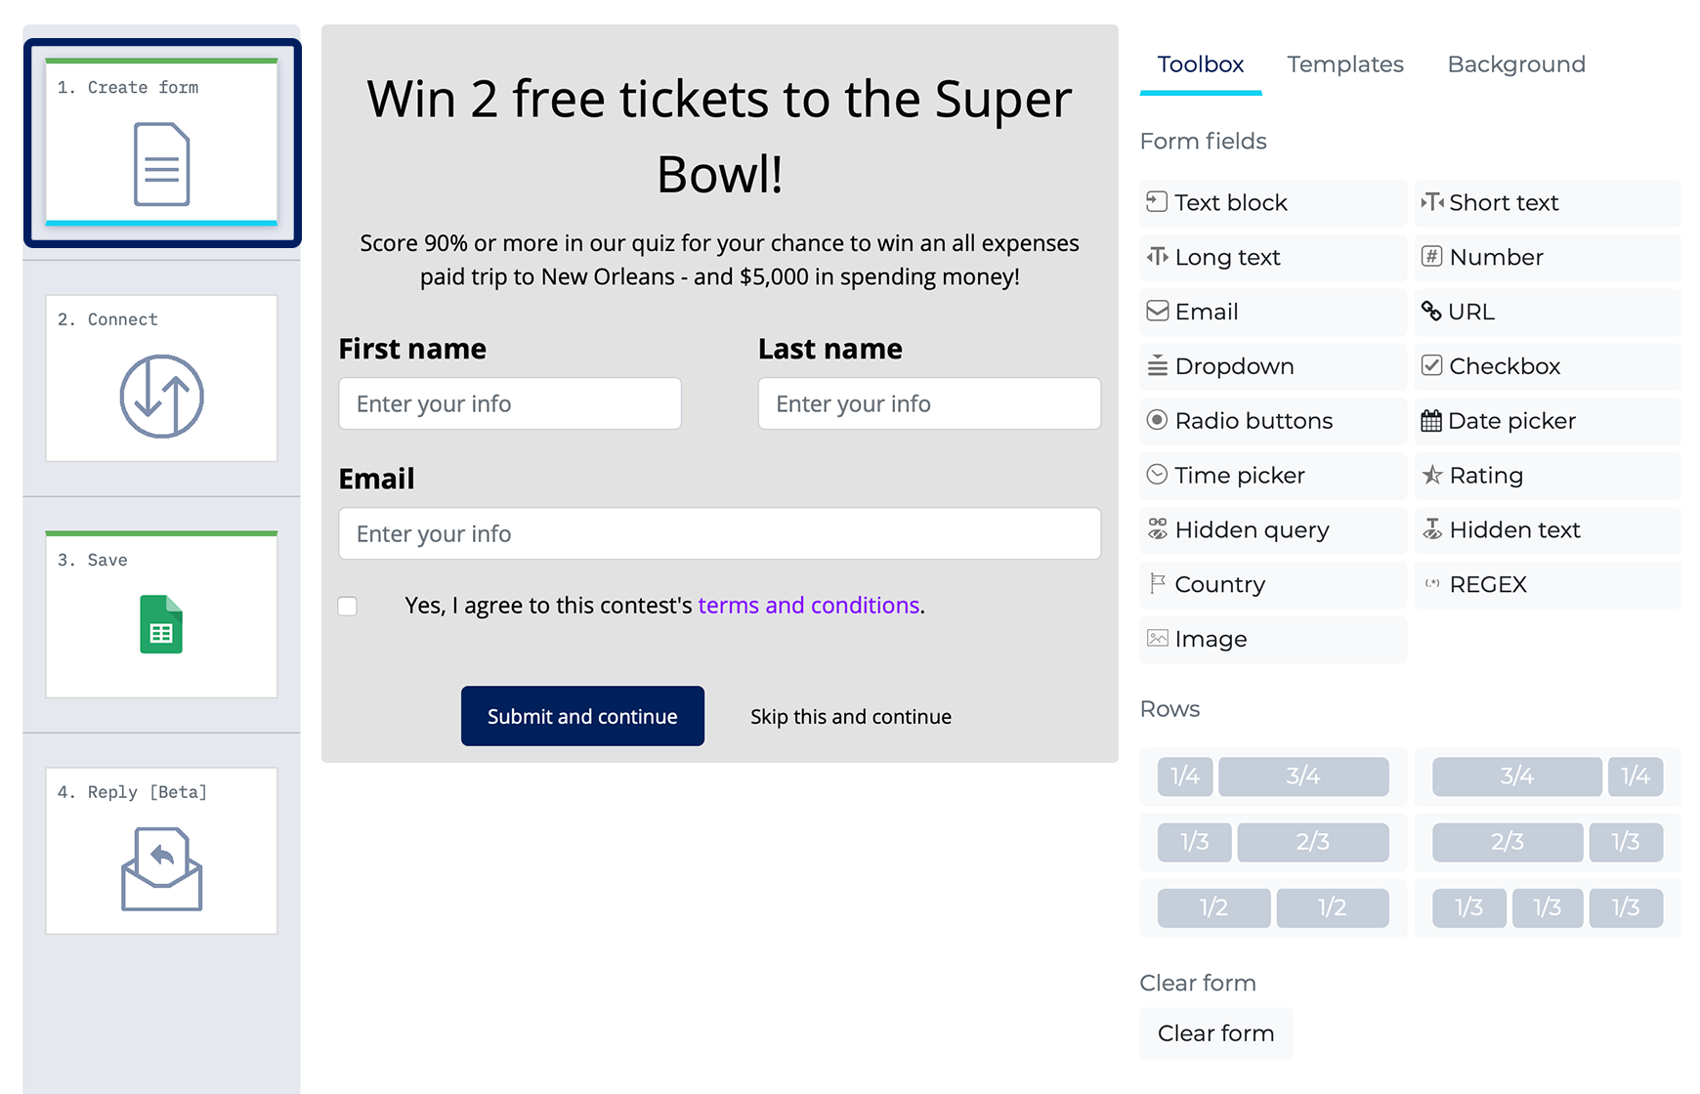Add the Rating star field

[1548, 476]
